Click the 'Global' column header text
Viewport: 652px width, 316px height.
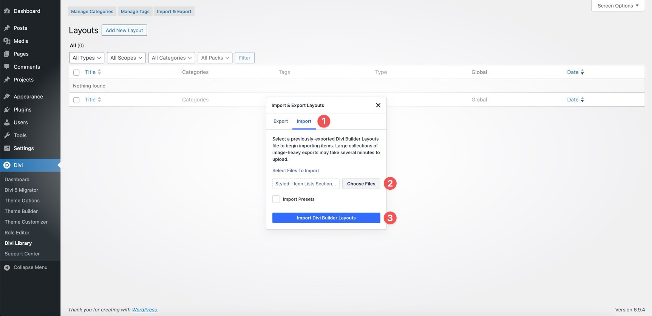[x=479, y=72]
